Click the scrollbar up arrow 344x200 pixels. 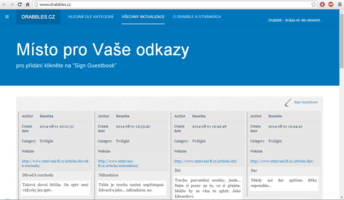coord(342,11)
